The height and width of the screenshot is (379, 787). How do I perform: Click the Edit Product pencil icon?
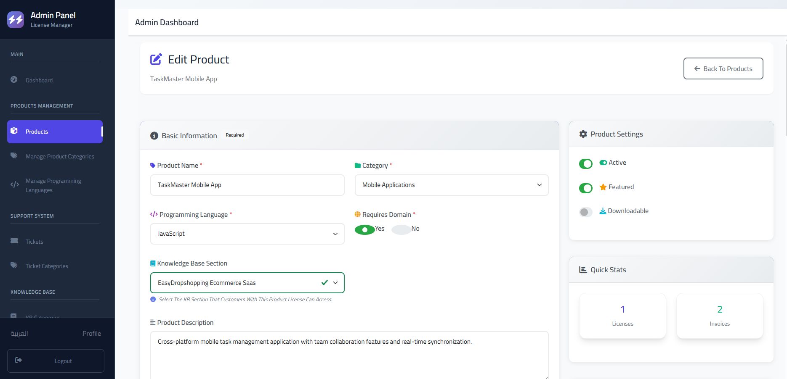(156, 59)
